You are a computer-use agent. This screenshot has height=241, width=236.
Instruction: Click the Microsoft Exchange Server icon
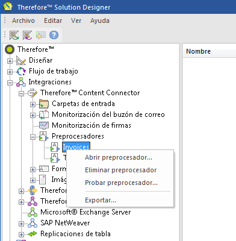tap(33, 212)
